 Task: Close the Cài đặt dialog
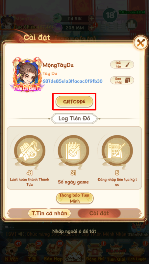pos(140,43)
